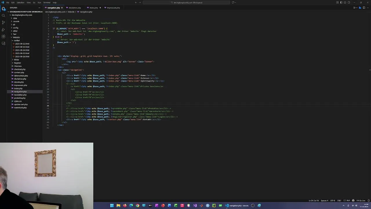Open the Selection menu
The image size is (371, 209).
coord(20,3)
